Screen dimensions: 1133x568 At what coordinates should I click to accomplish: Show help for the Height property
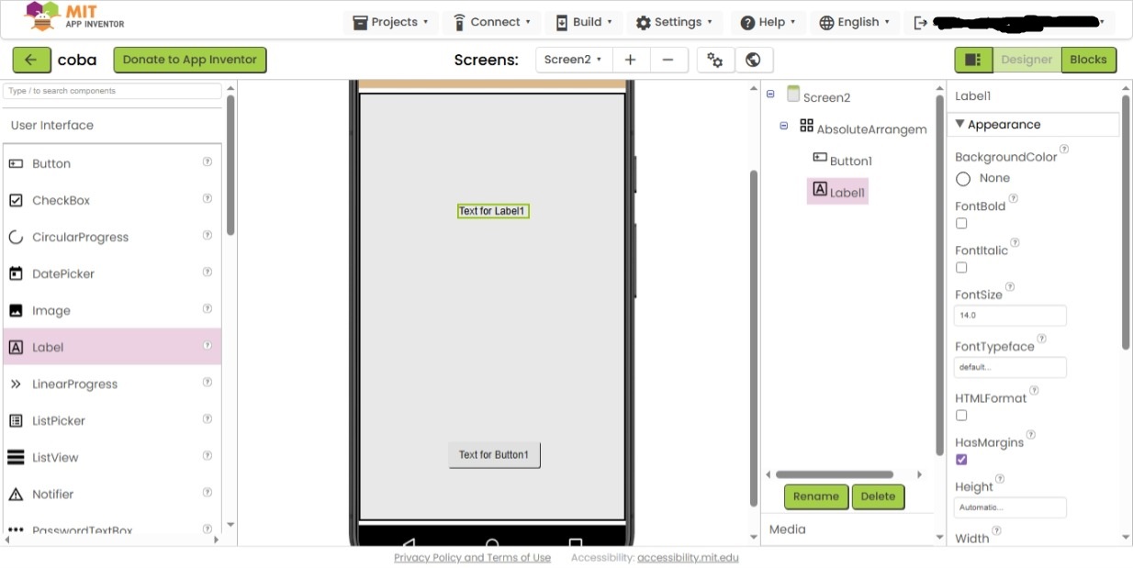point(1000,478)
